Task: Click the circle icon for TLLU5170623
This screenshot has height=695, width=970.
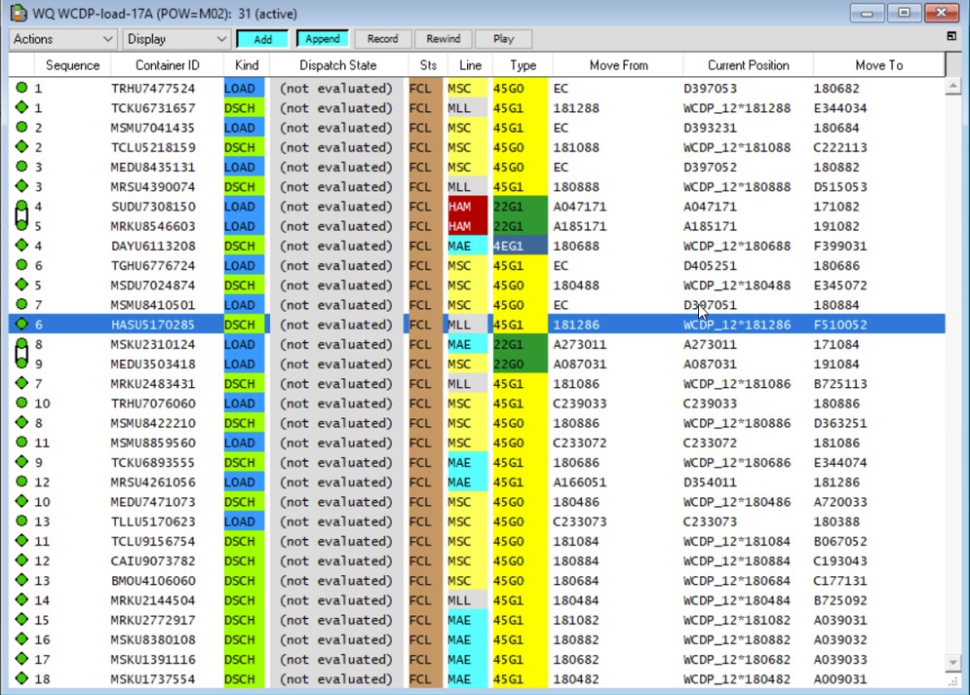Action: click(21, 521)
